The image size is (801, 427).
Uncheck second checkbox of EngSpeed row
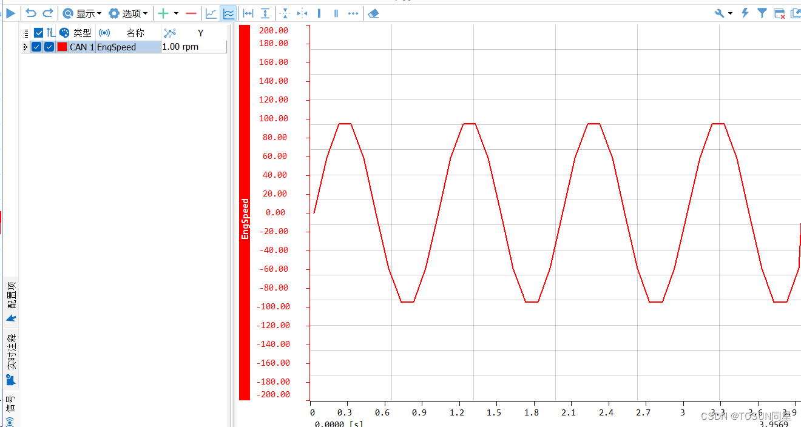pos(49,47)
